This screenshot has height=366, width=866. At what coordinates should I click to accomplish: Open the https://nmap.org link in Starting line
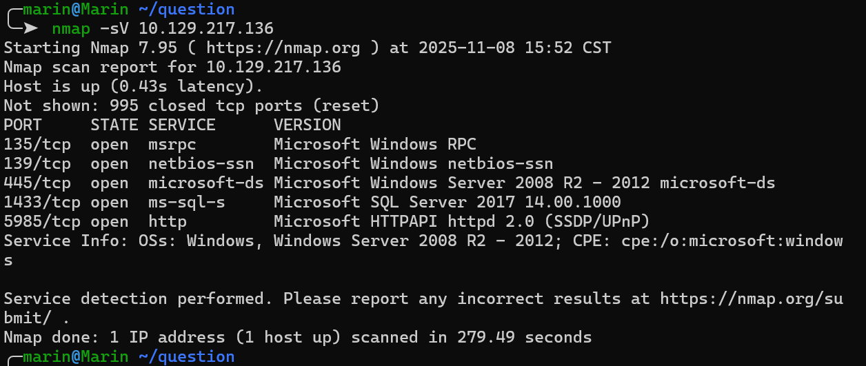(x=283, y=48)
